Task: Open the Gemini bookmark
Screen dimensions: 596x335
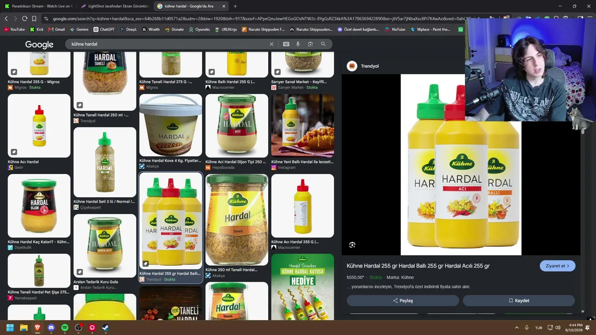Action: (x=79, y=29)
